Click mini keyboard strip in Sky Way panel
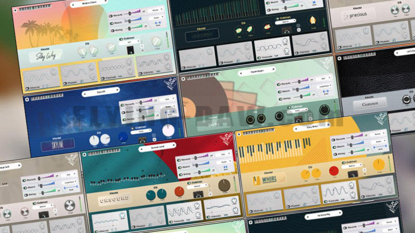 (35, 8)
